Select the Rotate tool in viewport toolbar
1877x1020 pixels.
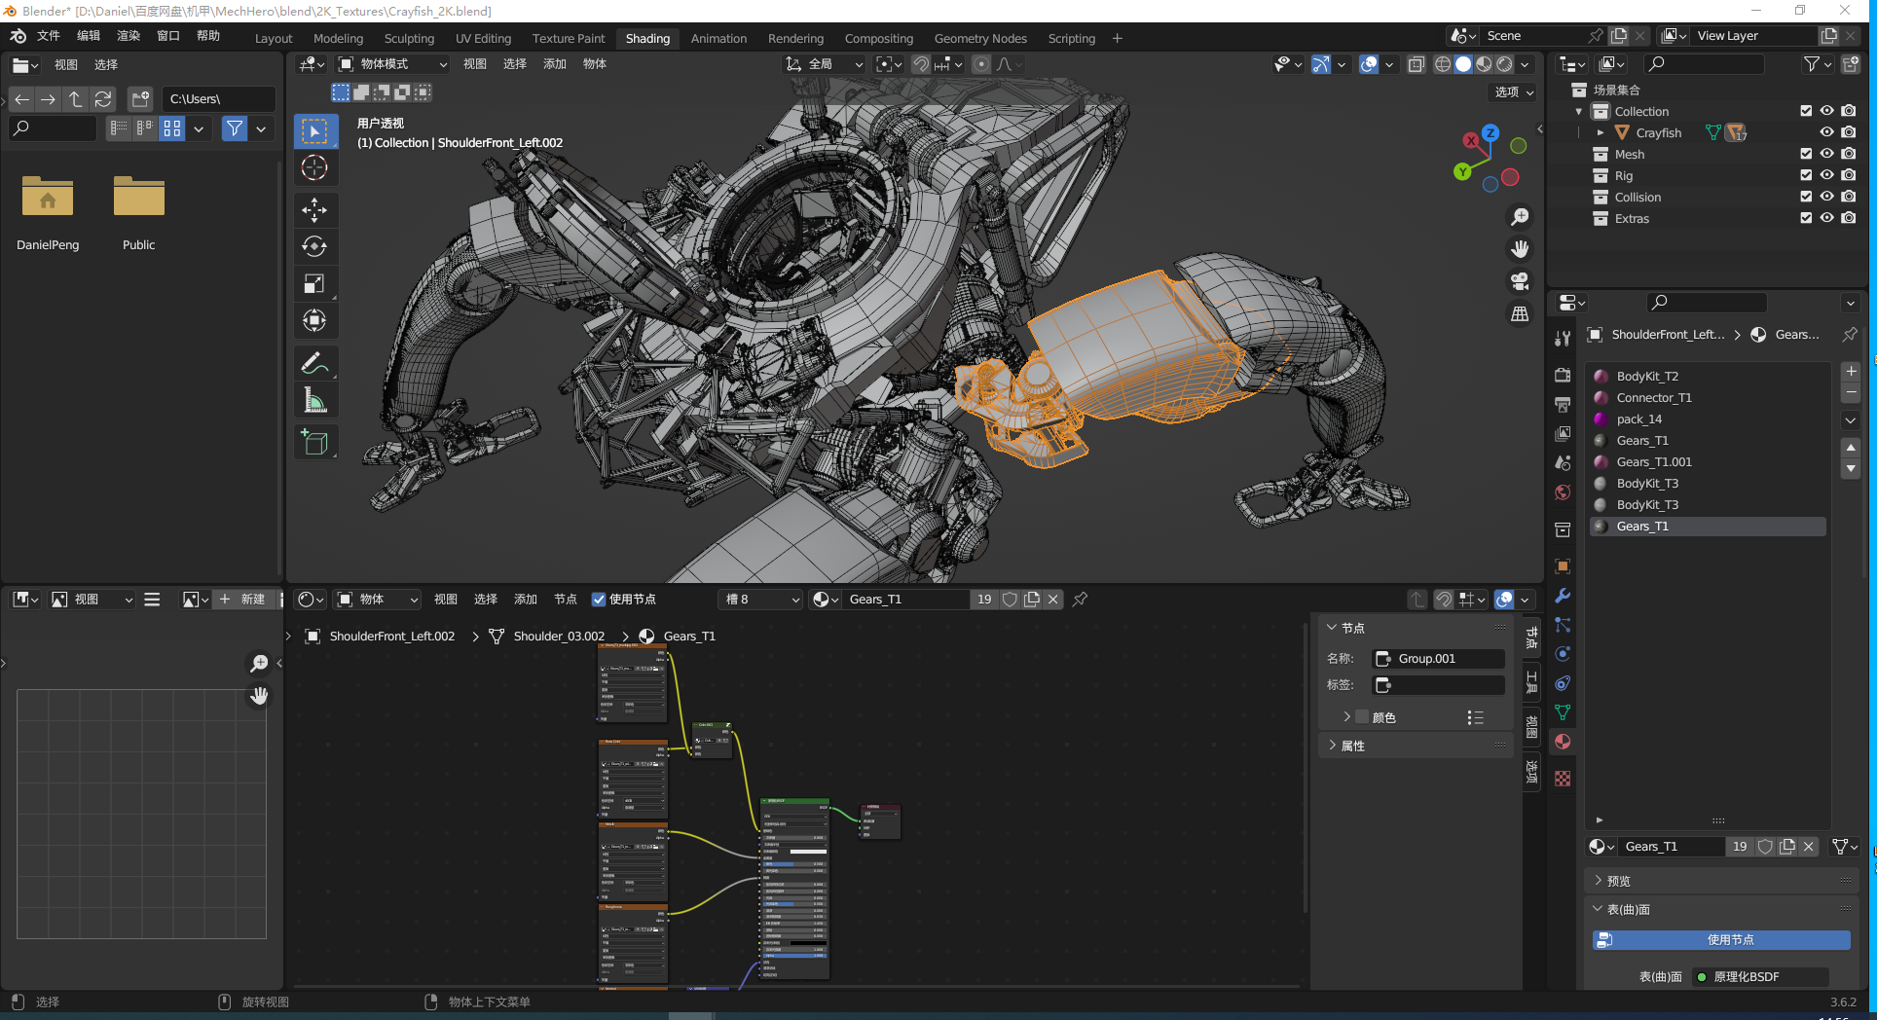pyautogui.click(x=314, y=246)
